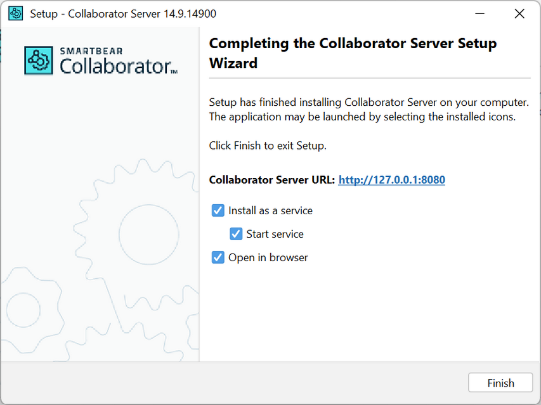The image size is (541, 405).
Task: Click the SmartBear Collaborator logo
Action: pyautogui.click(x=101, y=61)
